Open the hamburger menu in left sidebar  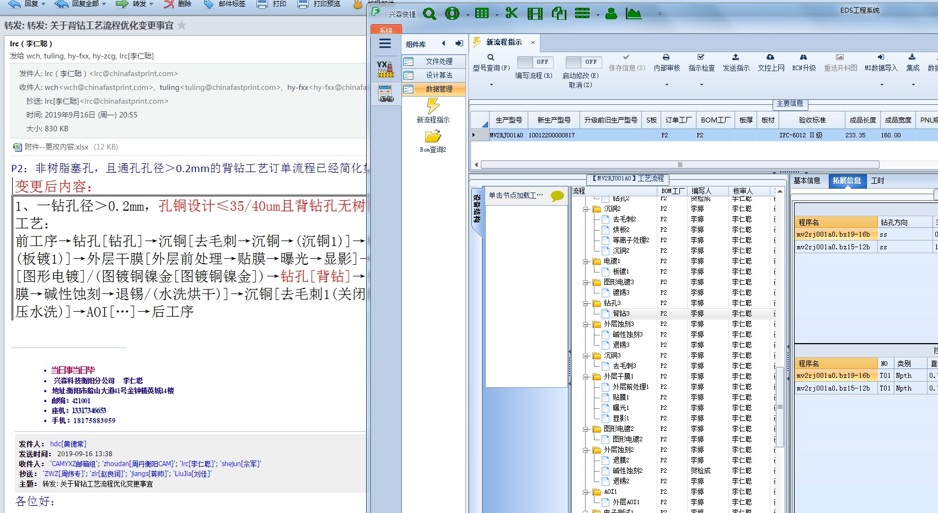[x=385, y=44]
